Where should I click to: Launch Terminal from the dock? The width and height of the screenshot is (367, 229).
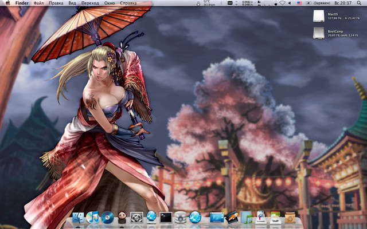pyautogui.click(x=166, y=218)
